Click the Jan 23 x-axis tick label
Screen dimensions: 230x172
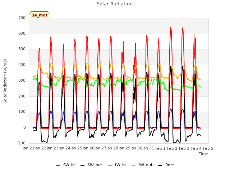[x=52, y=148]
